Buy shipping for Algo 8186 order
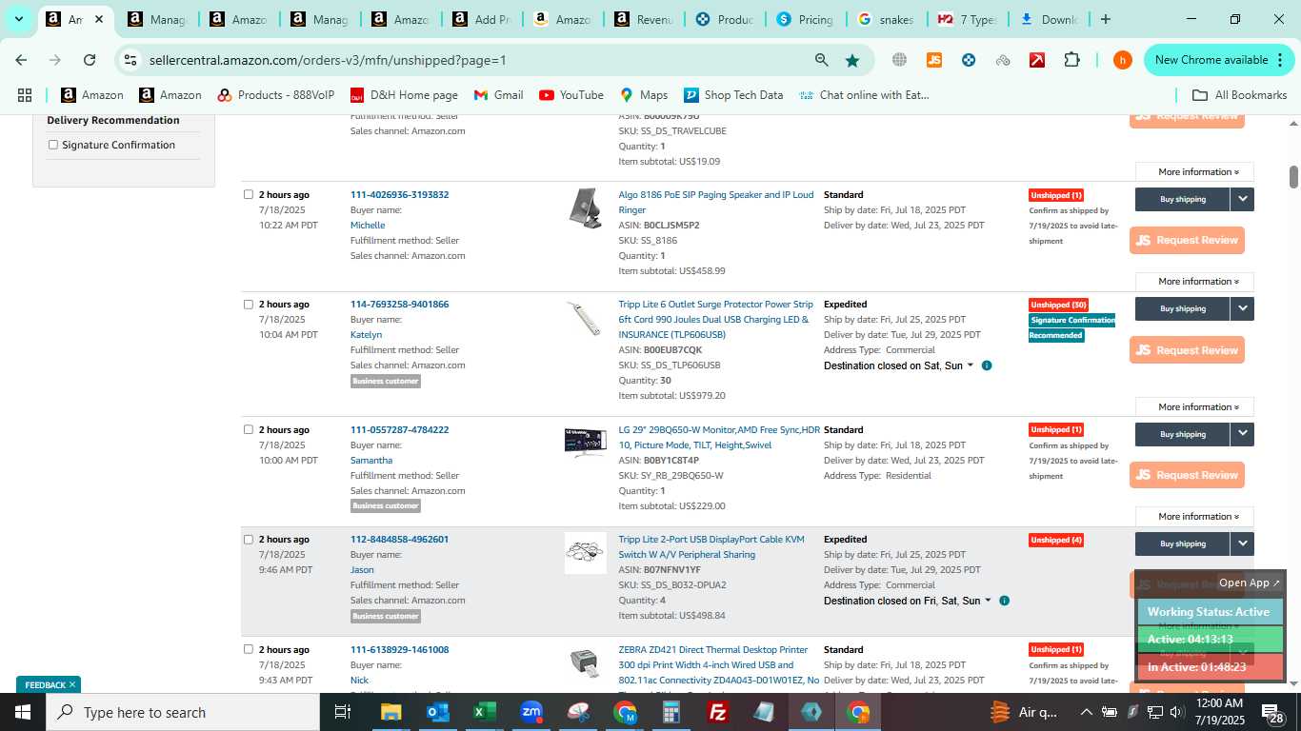Screen dimensions: 1301x731 click(x=1182, y=199)
